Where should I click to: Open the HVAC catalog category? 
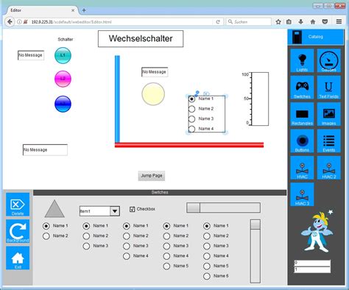click(x=302, y=168)
